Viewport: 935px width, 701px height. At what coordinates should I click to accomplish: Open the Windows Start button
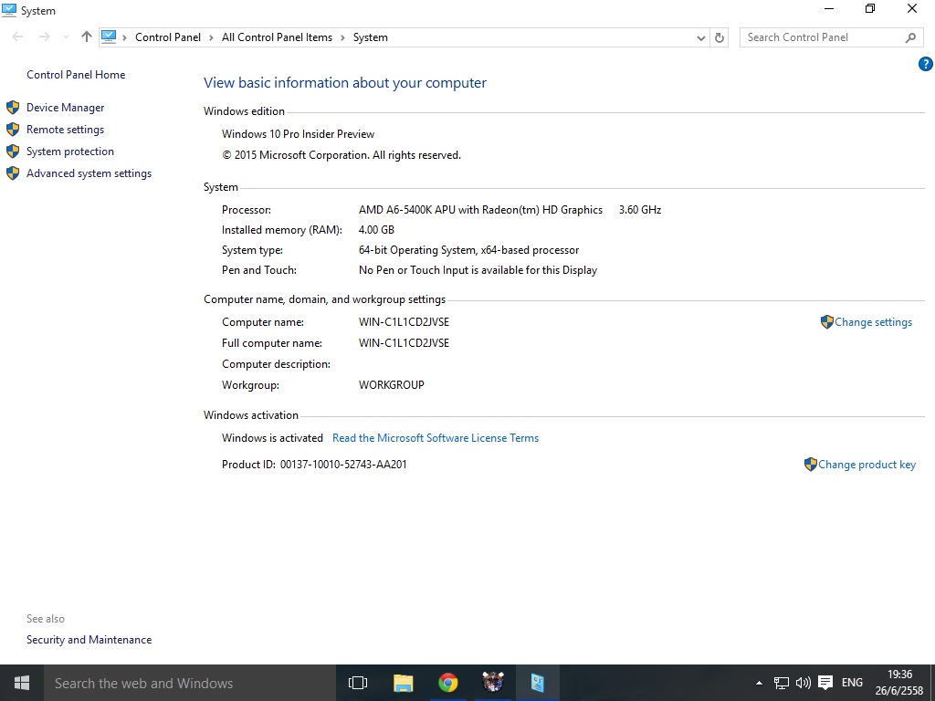22,683
